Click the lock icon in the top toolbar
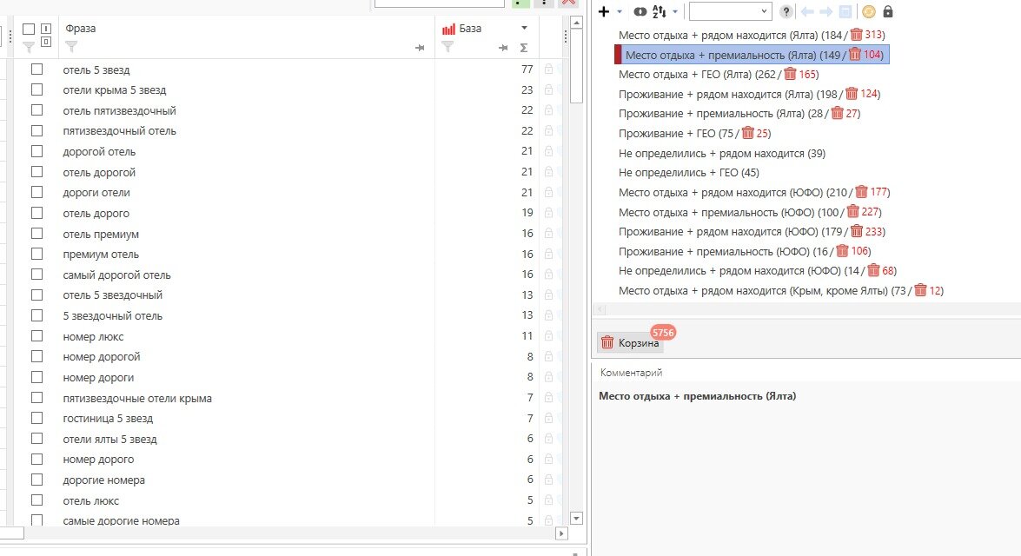 888,11
